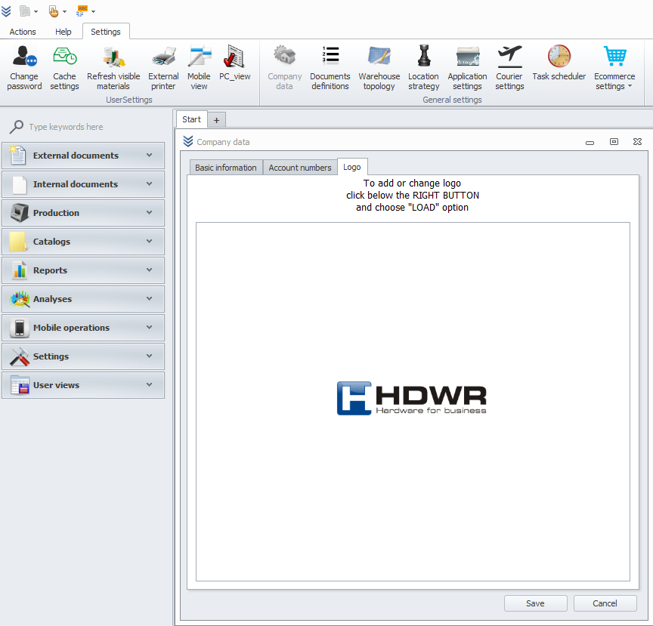The width and height of the screenshot is (653, 626).
Task: Open Application settings
Action: click(467, 68)
